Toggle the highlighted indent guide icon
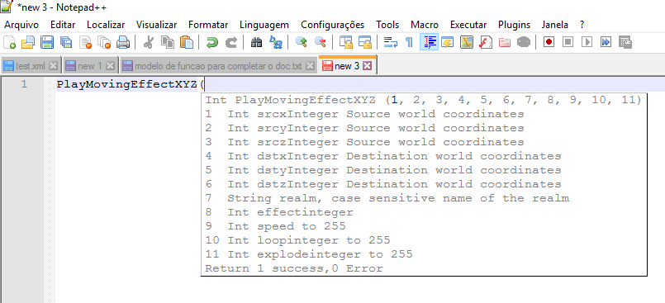The image size is (665, 303). tap(429, 42)
